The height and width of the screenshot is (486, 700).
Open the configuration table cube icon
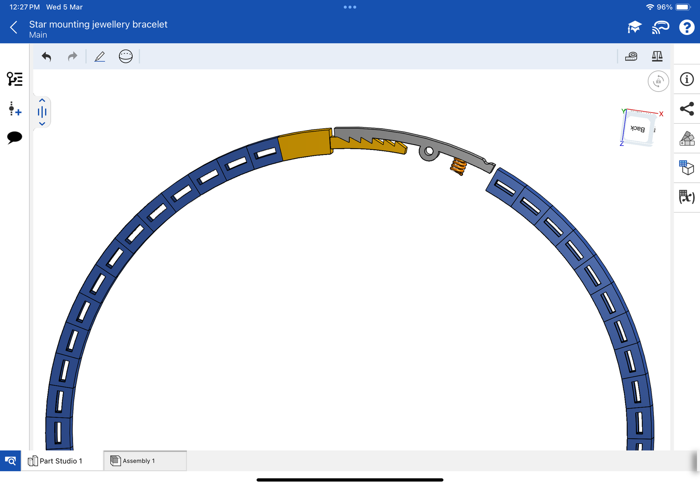[686, 168]
